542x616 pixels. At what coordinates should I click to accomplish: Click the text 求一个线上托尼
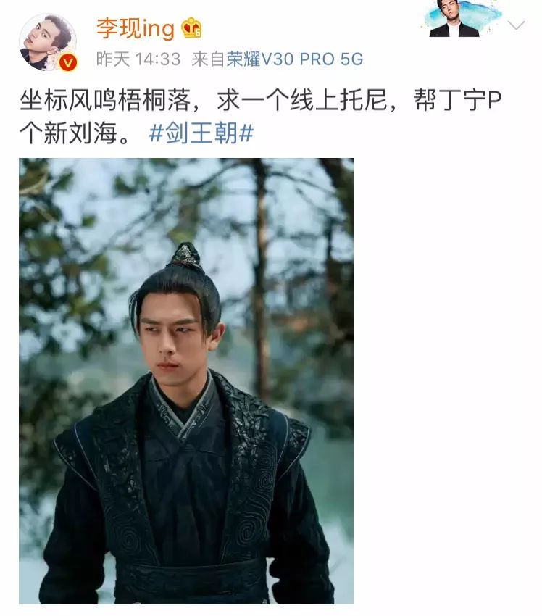[302, 100]
